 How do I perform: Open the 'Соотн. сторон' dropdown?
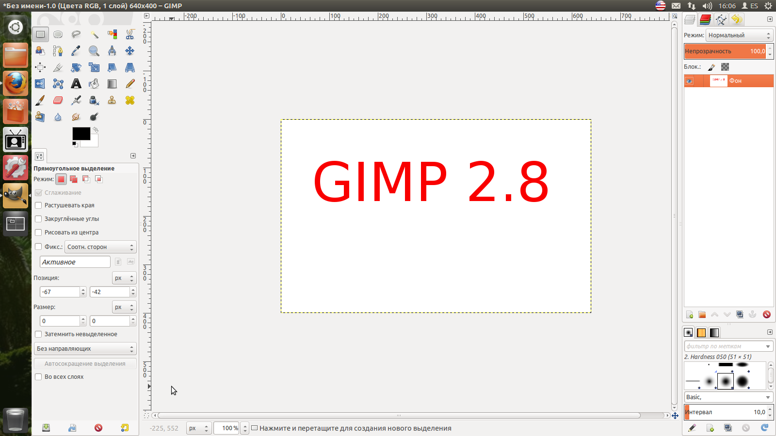point(101,247)
